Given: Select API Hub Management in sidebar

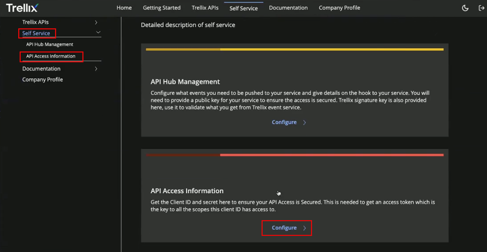Looking at the screenshot, I should (50, 44).
